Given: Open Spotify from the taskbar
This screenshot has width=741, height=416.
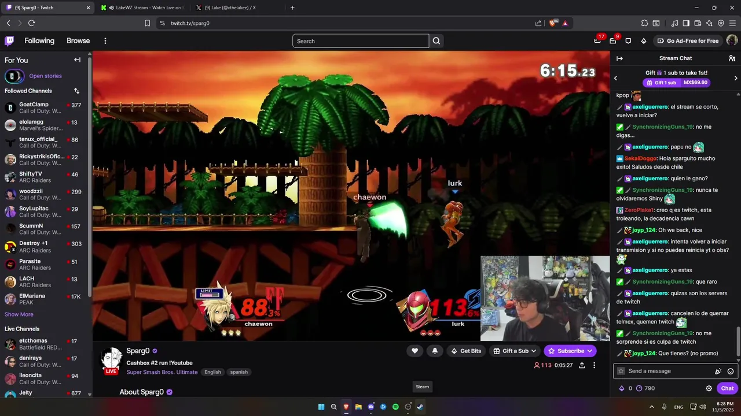Looking at the screenshot, I should click(x=395, y=407).
